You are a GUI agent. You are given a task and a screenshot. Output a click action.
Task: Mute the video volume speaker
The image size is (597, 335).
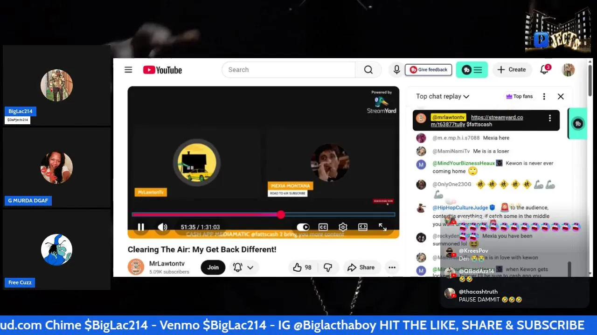(162, 227)
